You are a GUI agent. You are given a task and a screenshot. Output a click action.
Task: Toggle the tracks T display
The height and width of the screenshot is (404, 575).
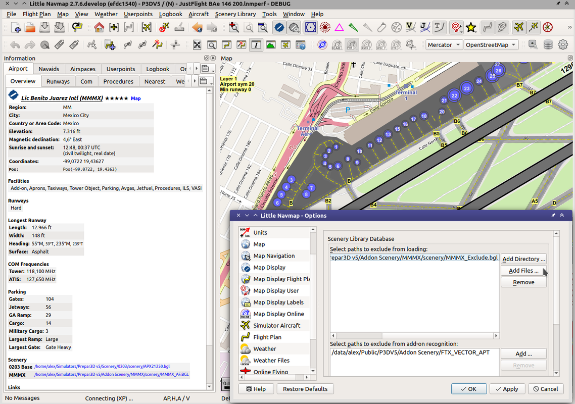(439, 27)
